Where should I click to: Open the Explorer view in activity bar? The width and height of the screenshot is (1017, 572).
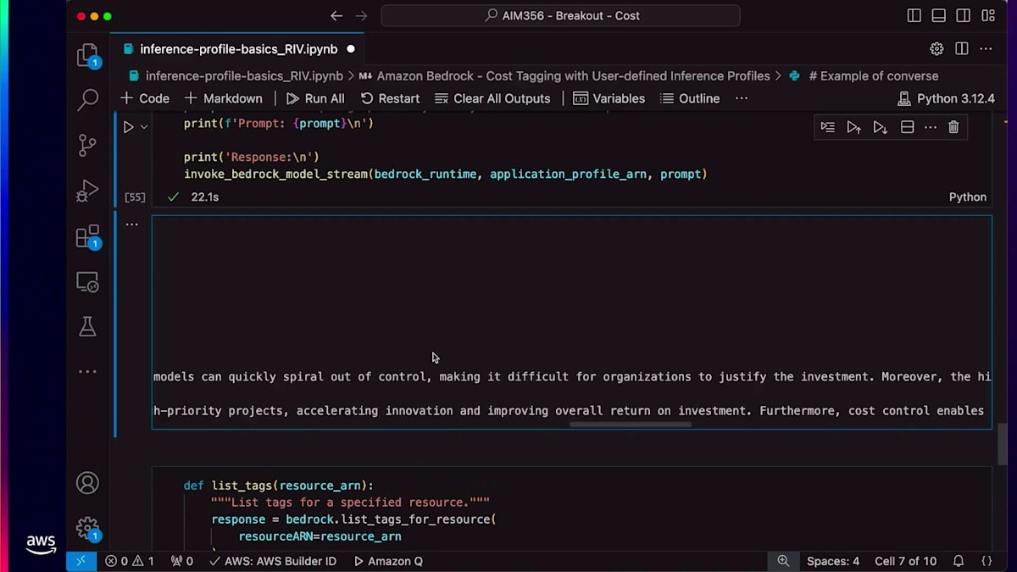[87, 56]
